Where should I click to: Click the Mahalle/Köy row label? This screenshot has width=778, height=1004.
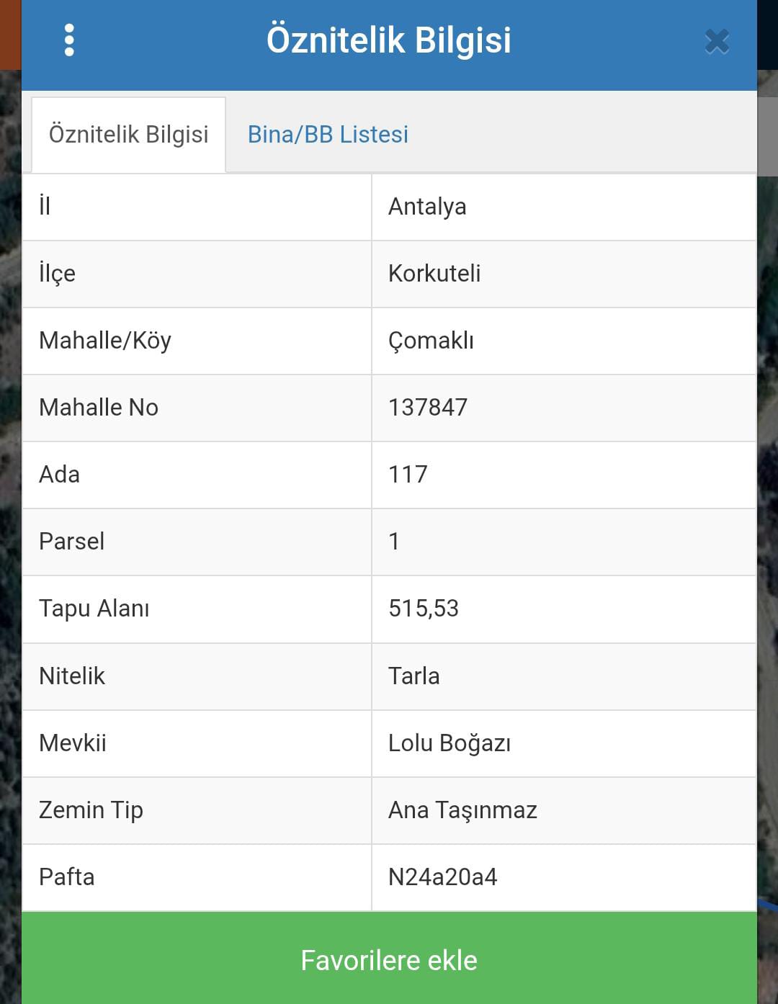tap(105, 341)
